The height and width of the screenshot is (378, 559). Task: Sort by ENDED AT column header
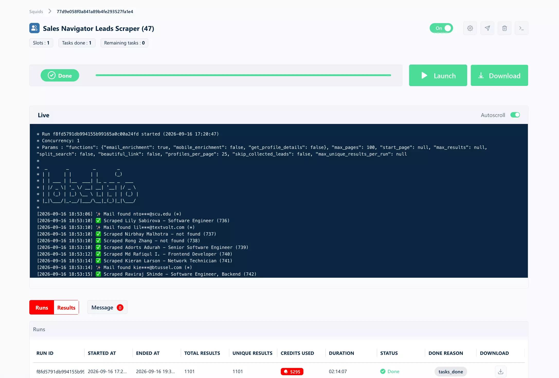pyautogui.click(x=148, y=353)
